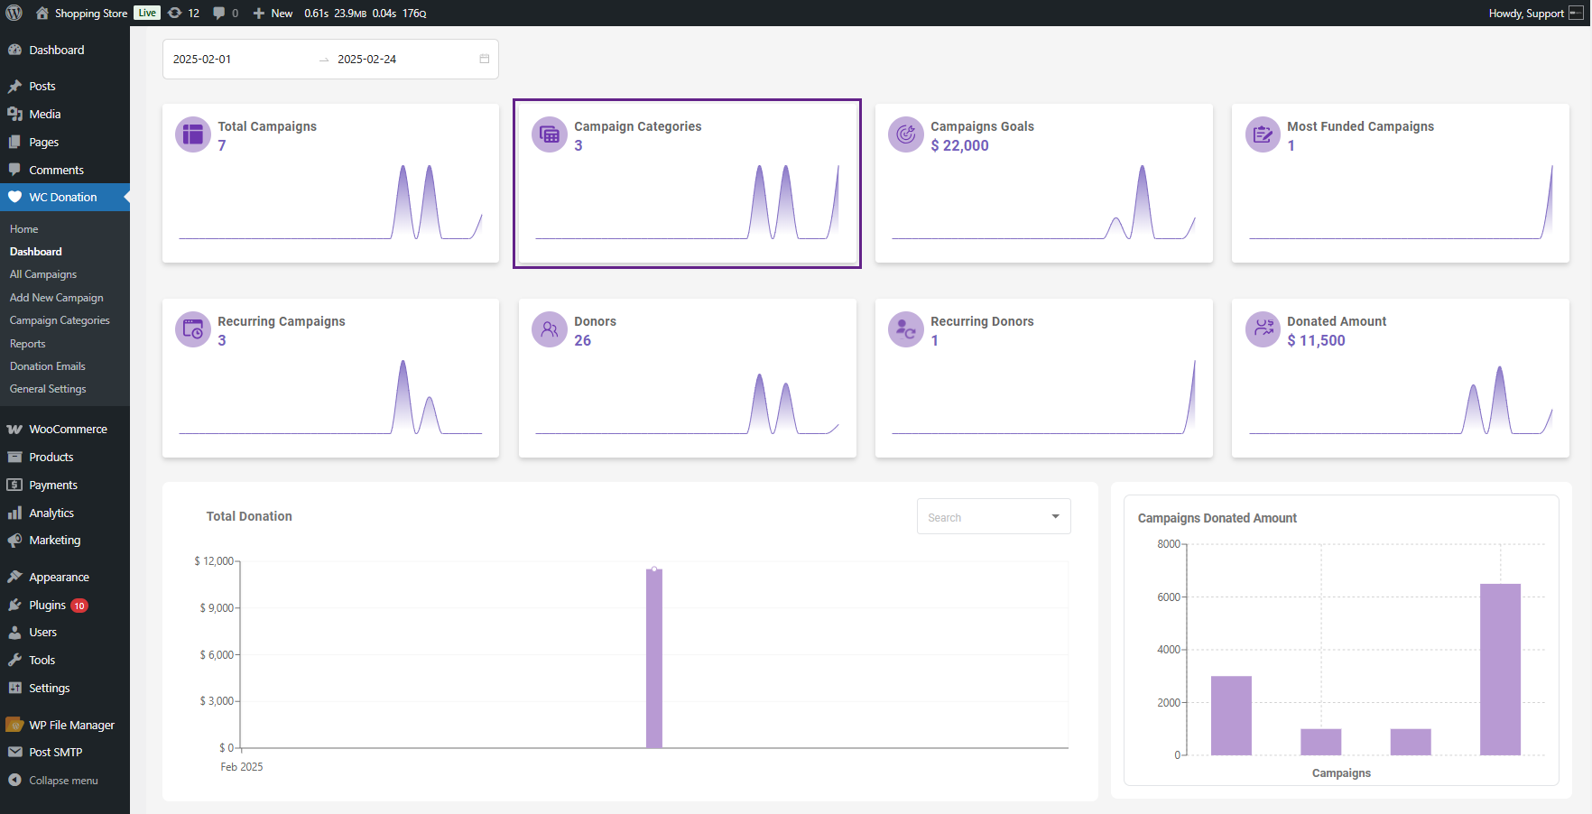Expand the New content menu
The width and height of the screenshot is (1592, 814).
273,13
